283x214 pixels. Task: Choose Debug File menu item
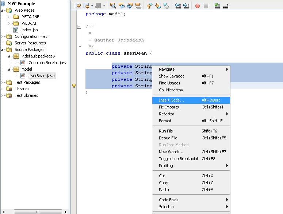pos(191,138)
